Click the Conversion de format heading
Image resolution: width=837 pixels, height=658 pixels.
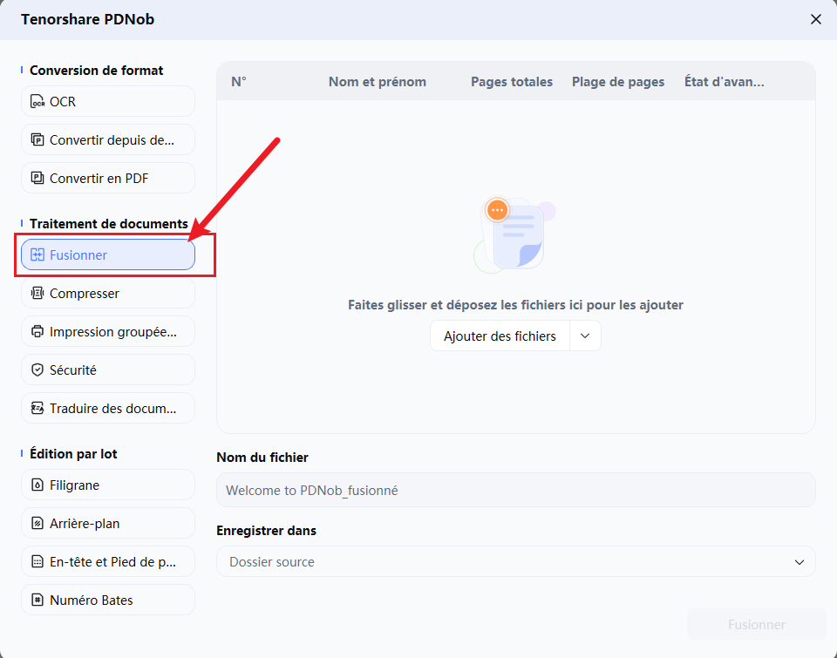tap(96, 71)
